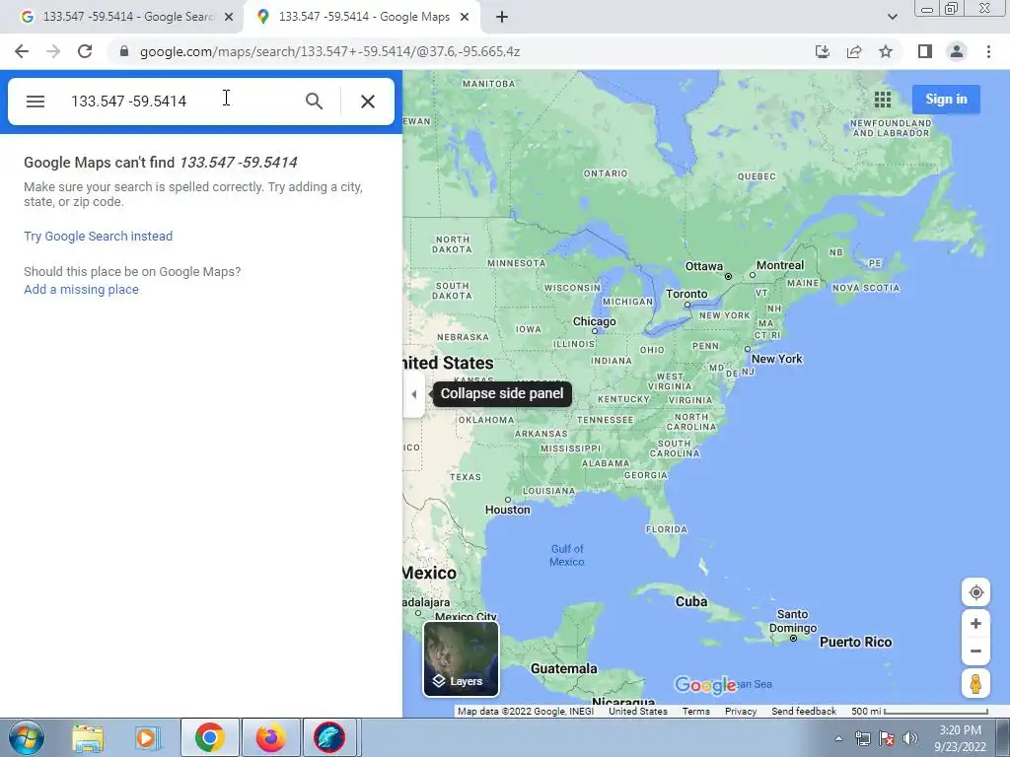The image size is (1010, 757).
Task: Collapse the side panel arrow
Action: pyautogui.click(x=413, y=394)
